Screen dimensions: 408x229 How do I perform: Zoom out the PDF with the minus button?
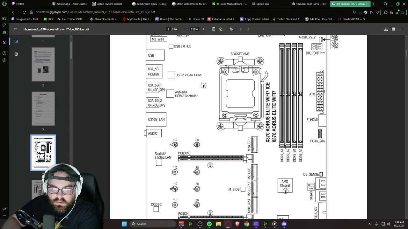pos(186,29)
